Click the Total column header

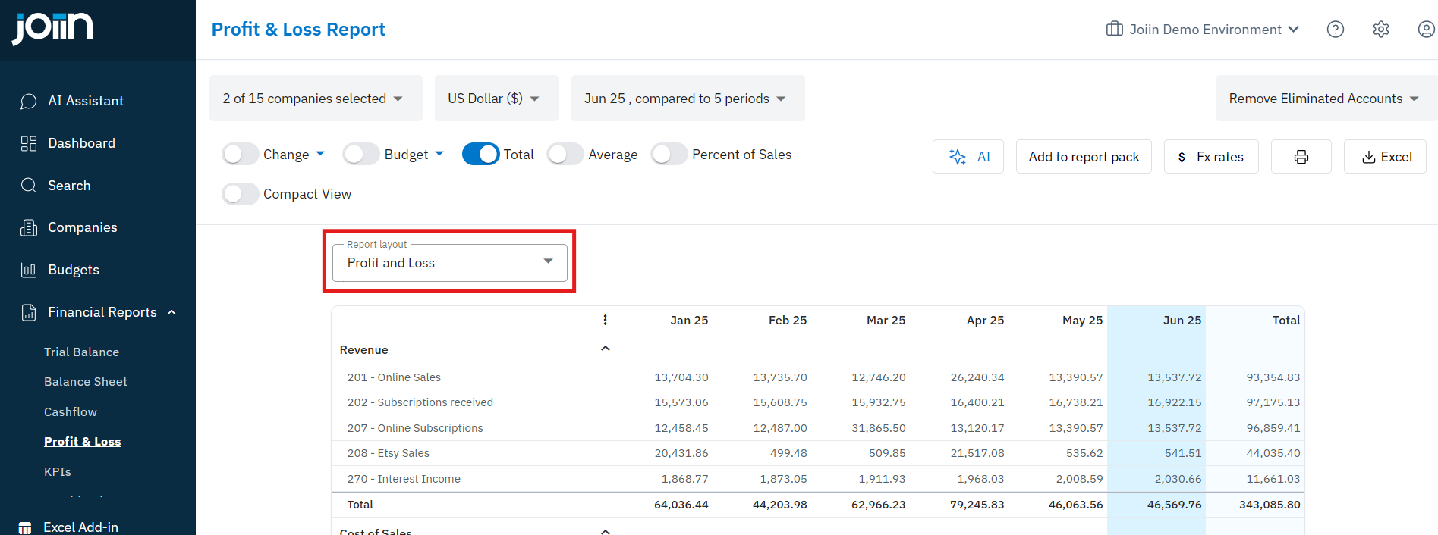(x=1286, y=320)
